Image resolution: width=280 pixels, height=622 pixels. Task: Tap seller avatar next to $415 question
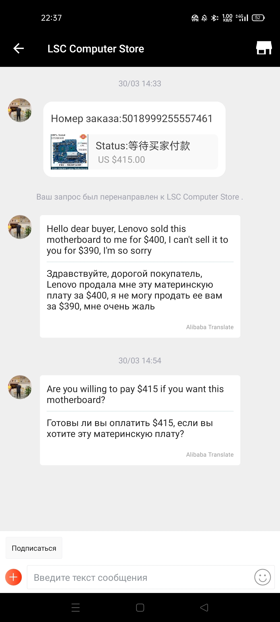click(x=20, y=387)
